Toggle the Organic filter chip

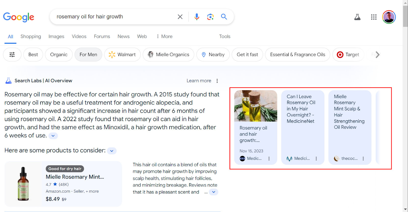59,55
